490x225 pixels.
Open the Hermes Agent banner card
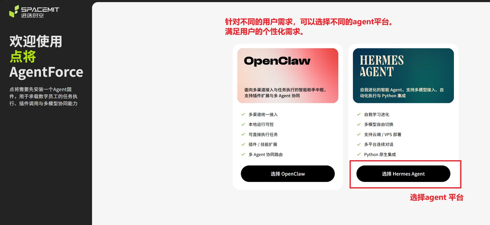403,76
